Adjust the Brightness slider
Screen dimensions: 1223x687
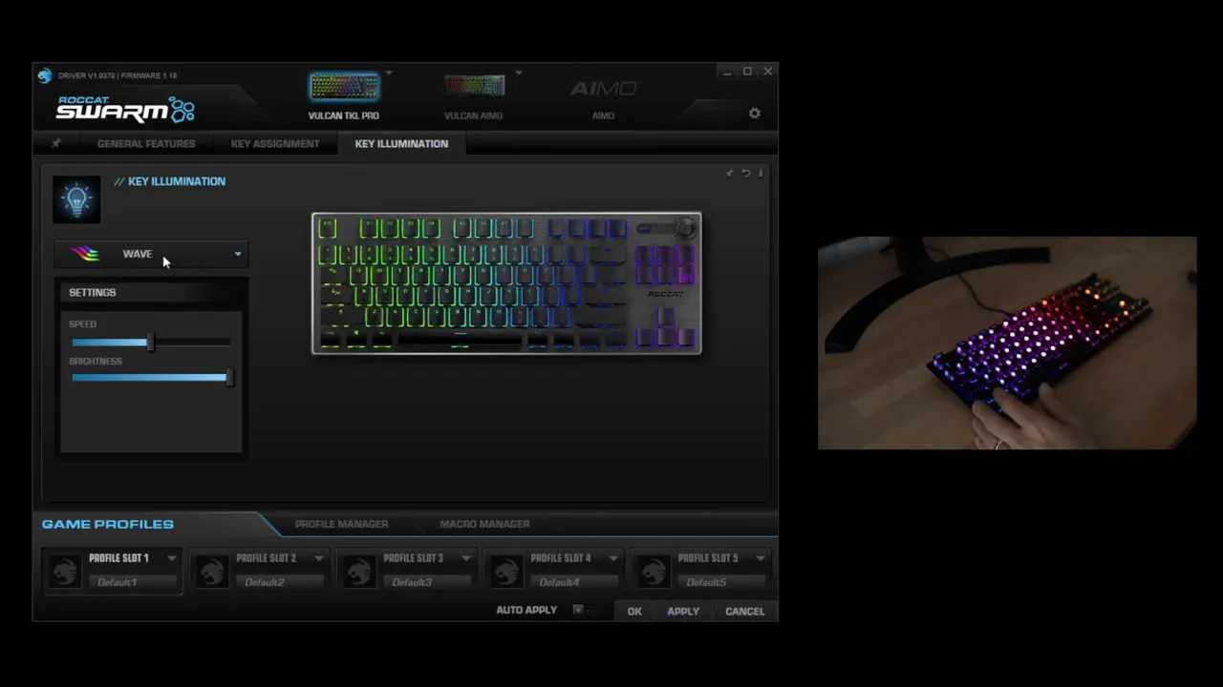click(150, 378)
